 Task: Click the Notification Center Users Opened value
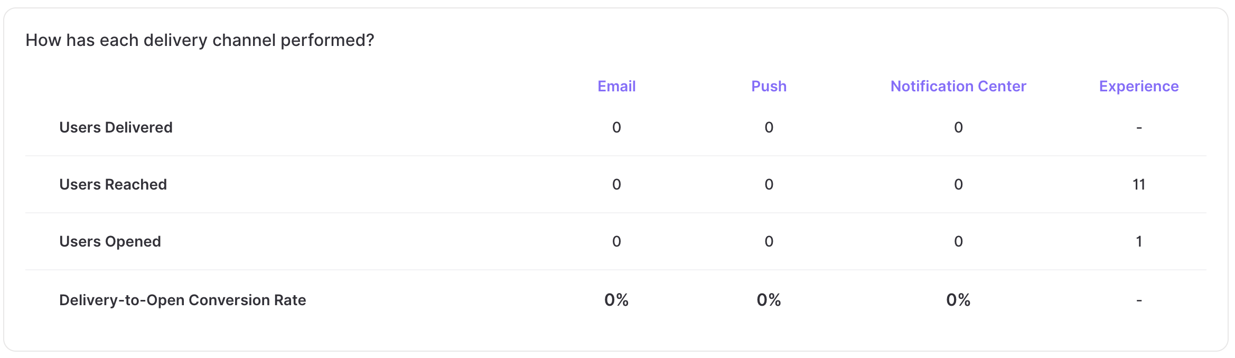coord(958,241)
